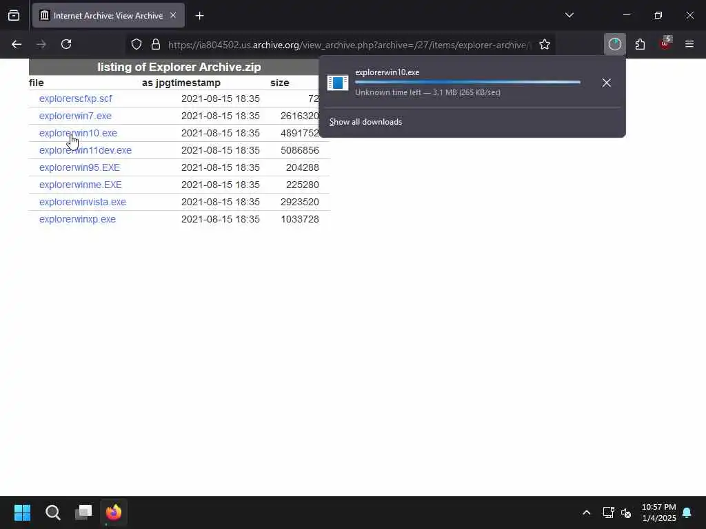The image size is (706, 529).
Task: Open taskbar Search
Action: click(52, 512)
